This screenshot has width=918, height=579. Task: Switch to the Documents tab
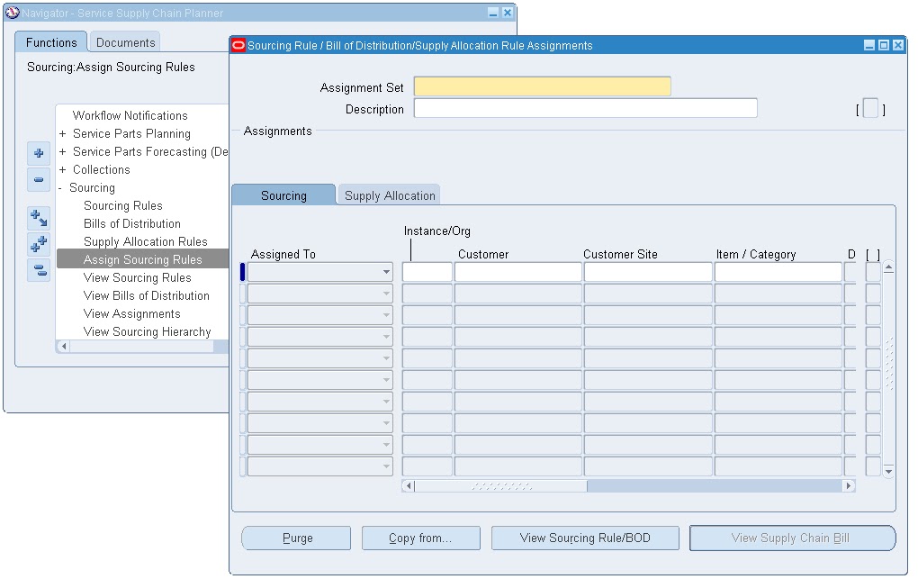125,43
